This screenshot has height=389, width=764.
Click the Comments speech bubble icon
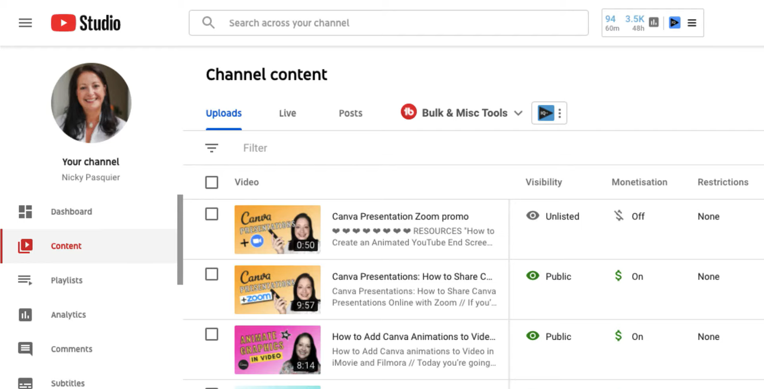click(x=25, y=349)
